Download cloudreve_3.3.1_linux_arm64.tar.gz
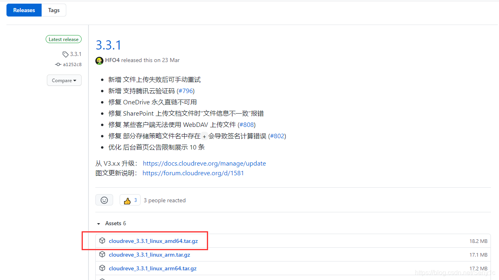The image size is (499, 280). 153,268
